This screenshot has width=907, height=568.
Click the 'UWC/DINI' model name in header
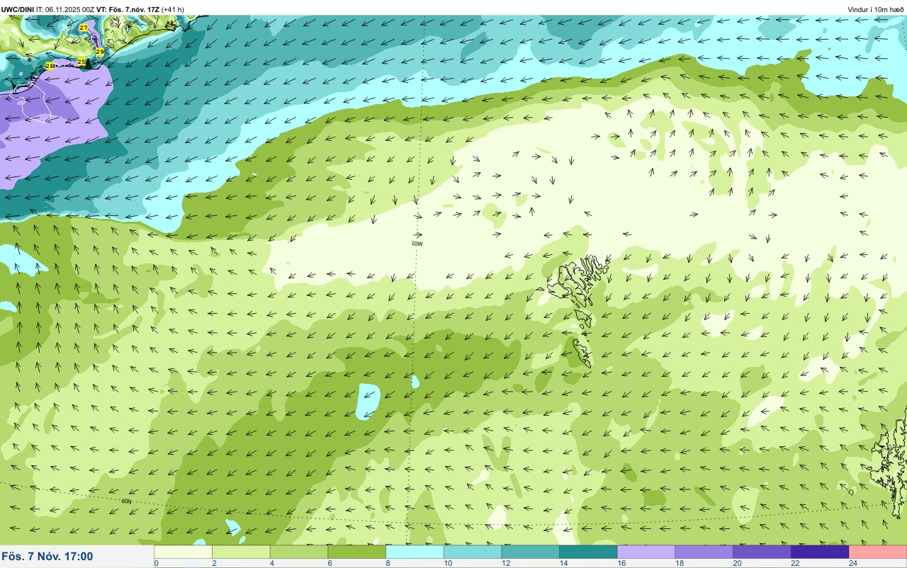pos(18,9)
